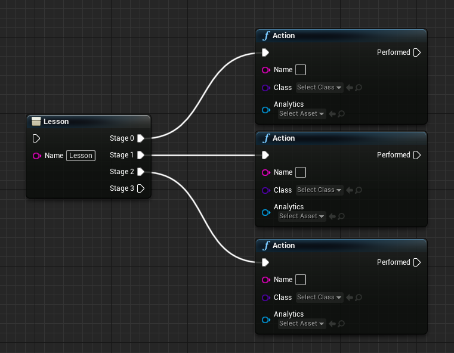Viewport: 454px width, 353px height.
Task: Click the top Action node's execution input pin
Action: tap(265, 52)
